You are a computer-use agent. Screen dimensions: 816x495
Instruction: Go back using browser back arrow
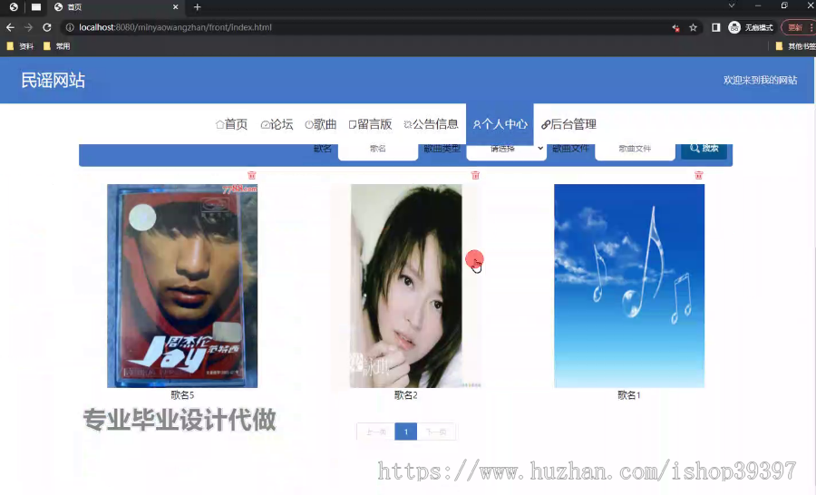click(10, 27)
